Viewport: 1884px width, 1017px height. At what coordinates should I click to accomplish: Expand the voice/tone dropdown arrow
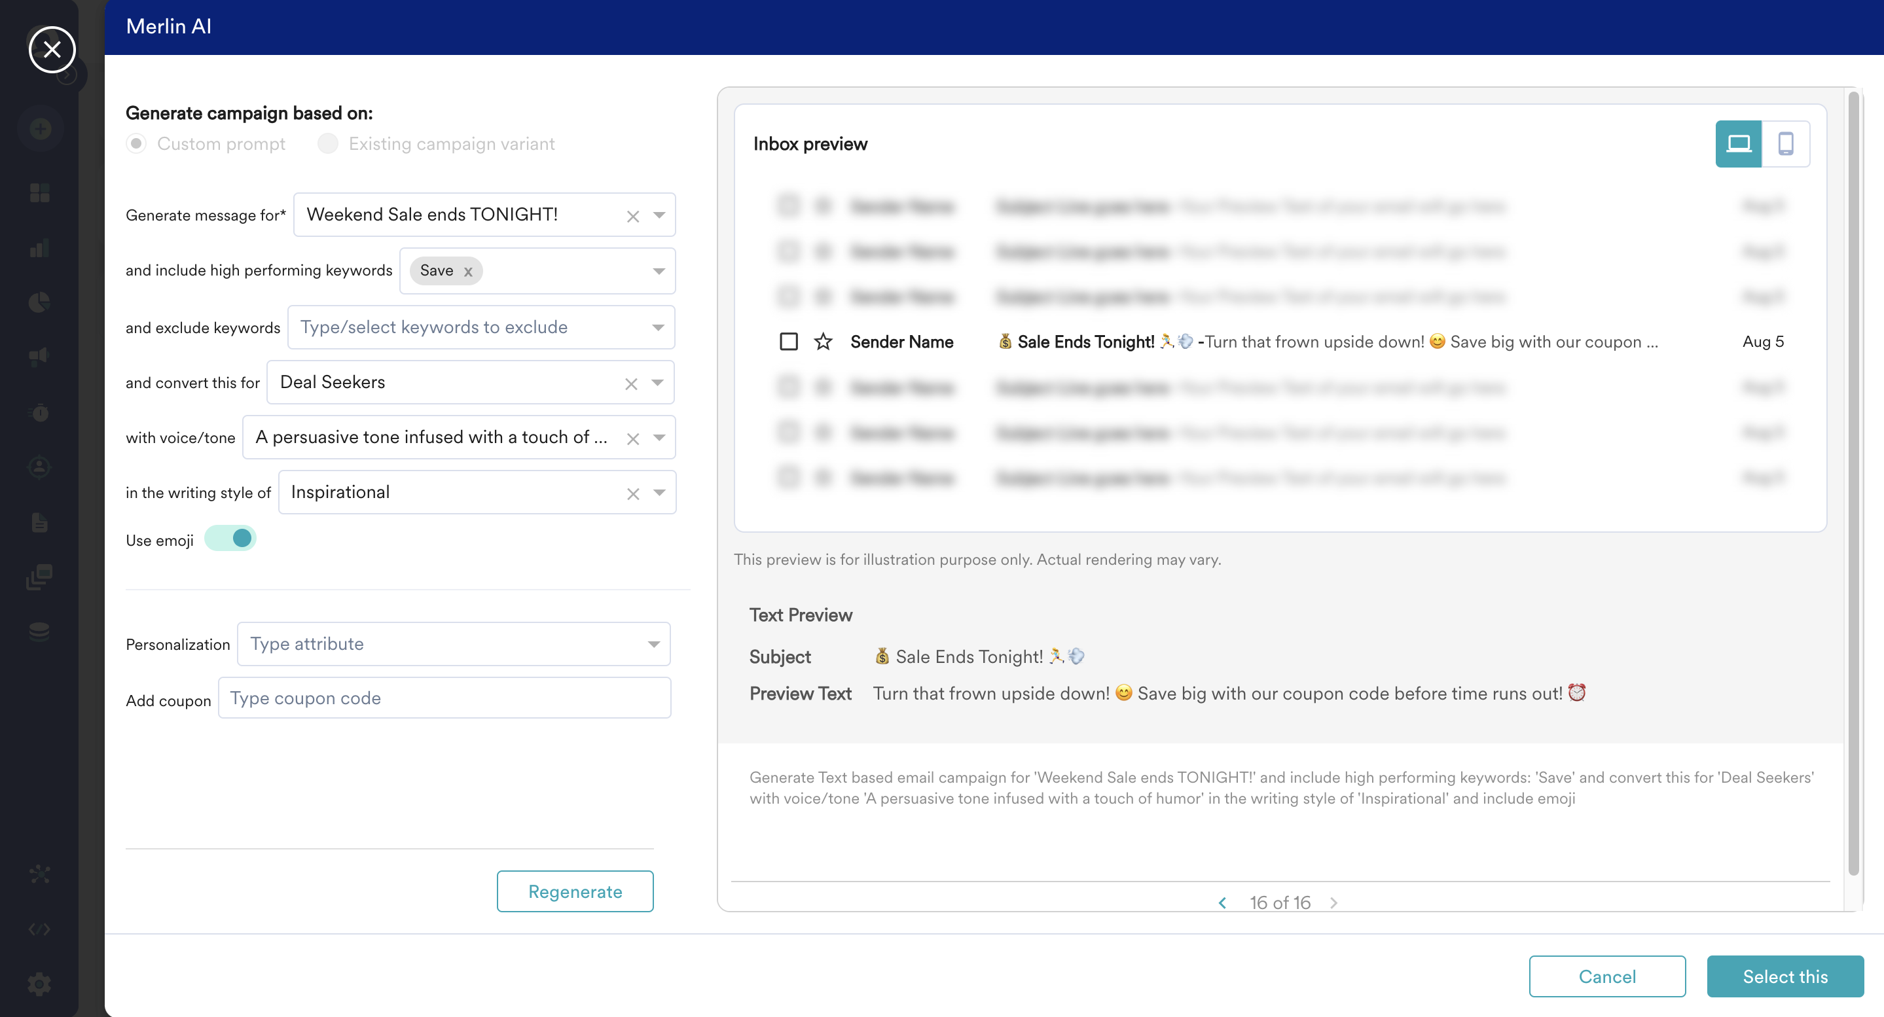659,437
